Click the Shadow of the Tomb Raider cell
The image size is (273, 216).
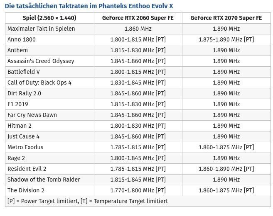pyautogui.click(x=44, y=180)
